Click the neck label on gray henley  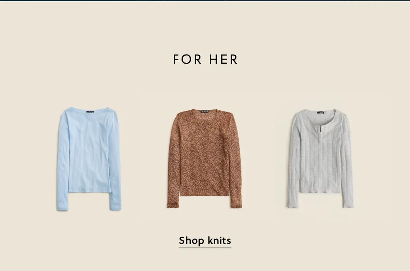click(x=321, y=112)
